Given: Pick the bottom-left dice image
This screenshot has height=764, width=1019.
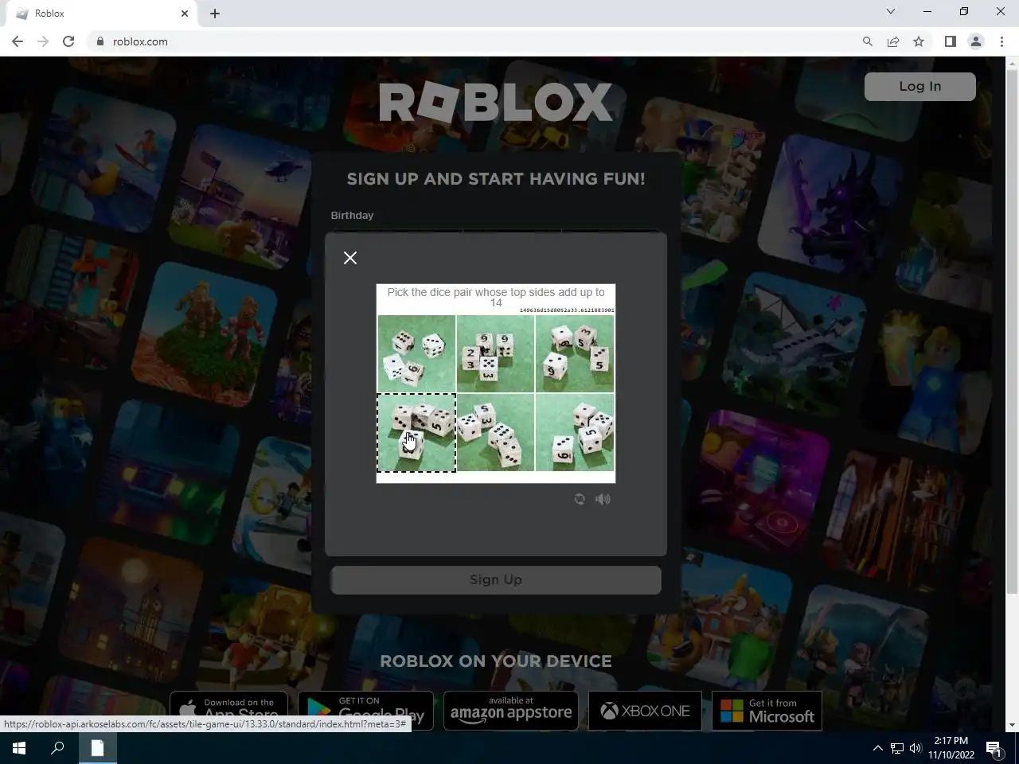Looking at the screenshot, I should point(416,432).
